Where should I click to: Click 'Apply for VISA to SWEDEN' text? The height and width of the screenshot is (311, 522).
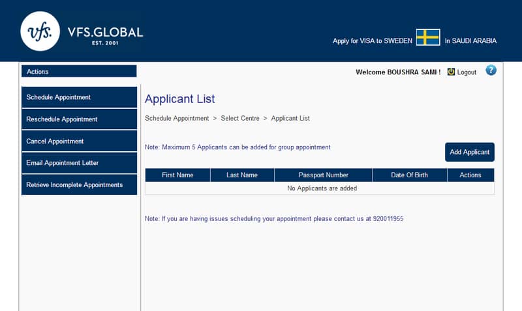[x=372, y=40]
